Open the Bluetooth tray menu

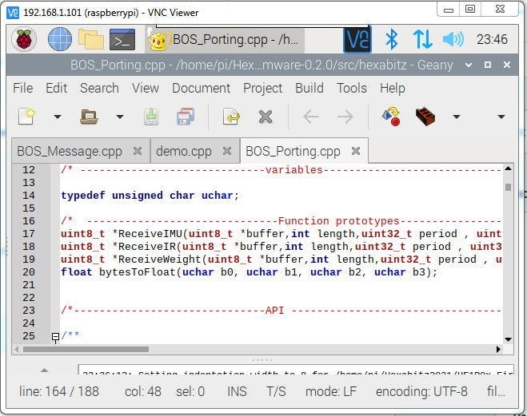(x=392, y=39)
